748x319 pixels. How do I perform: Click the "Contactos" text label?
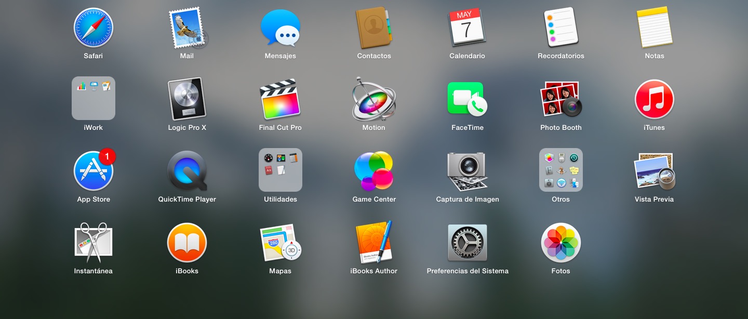(x=374, y=56)
